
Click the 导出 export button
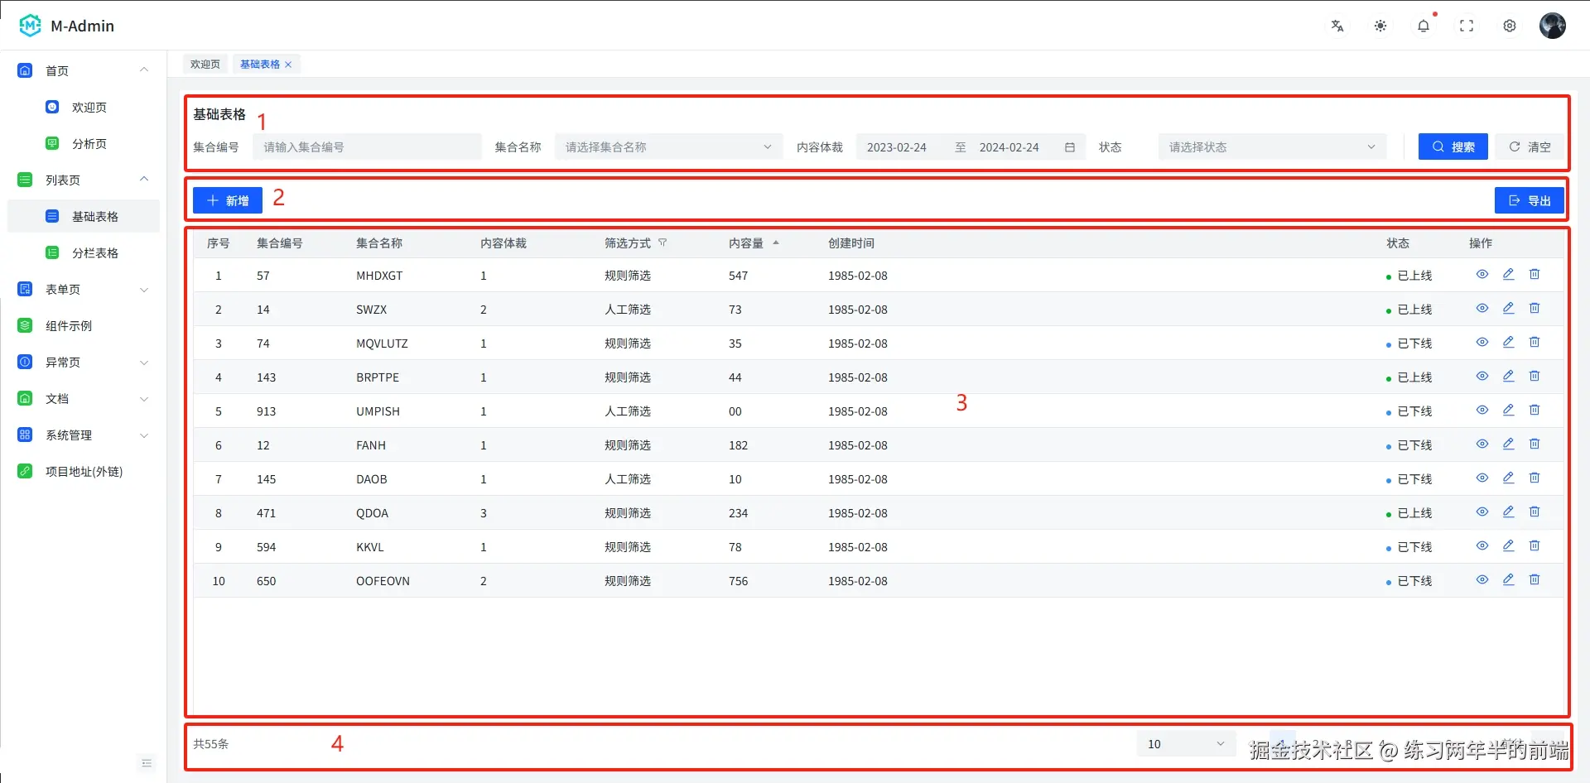[x=1530, y=200]
